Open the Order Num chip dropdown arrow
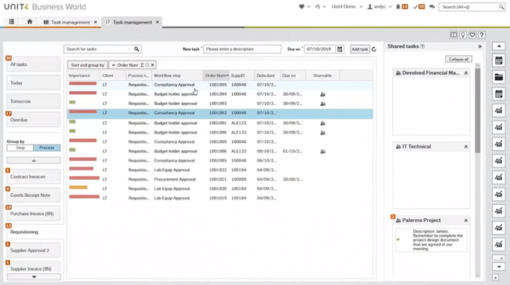The image size is (510, 285). point(113,65)
